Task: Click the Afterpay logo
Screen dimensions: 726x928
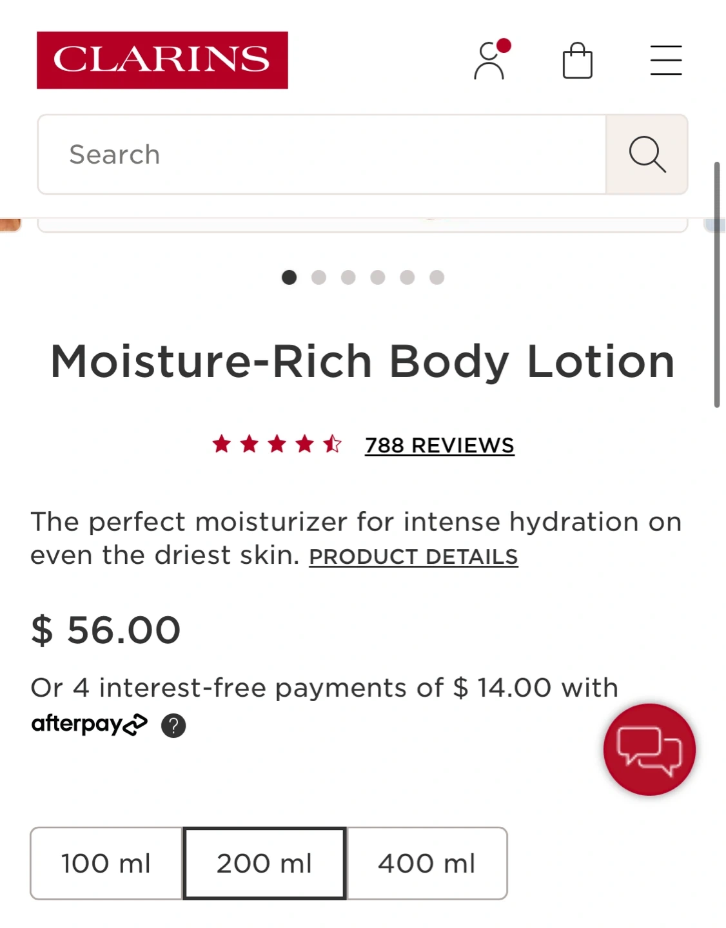Action: tap(90, 724)
